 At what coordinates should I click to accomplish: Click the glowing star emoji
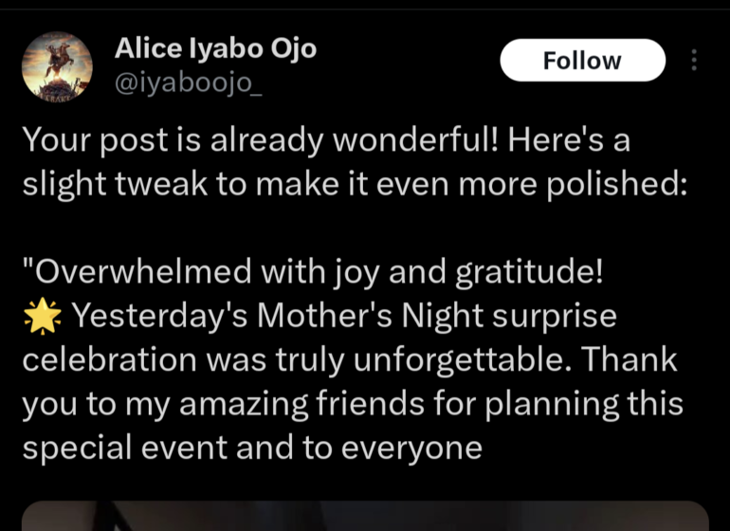point(41,317)
